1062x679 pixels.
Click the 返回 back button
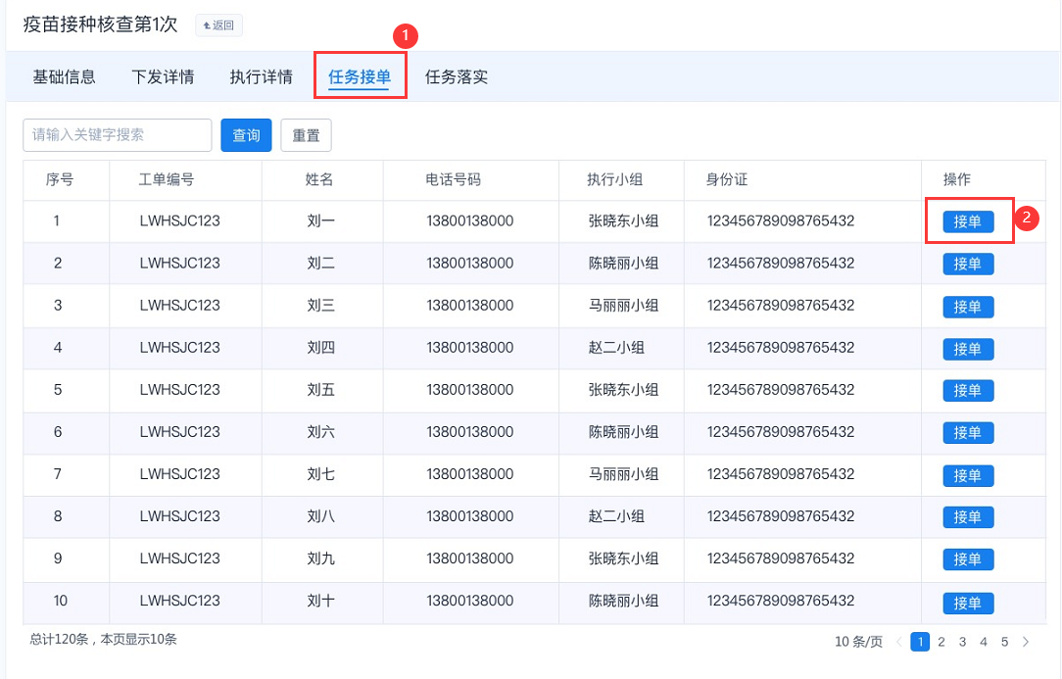(218, 25)
